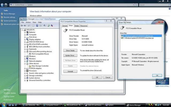Click the volume icon in system tray
The image size is (171, 107).
(x=160, y=105)
